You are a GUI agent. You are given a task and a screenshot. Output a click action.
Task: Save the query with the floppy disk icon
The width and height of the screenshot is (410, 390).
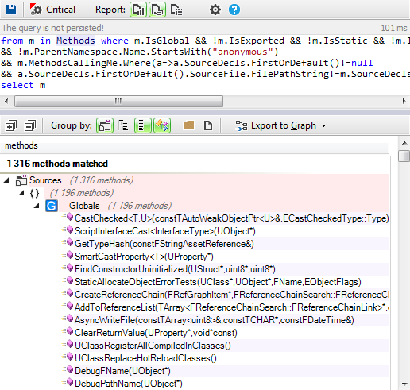pos(11,10)
